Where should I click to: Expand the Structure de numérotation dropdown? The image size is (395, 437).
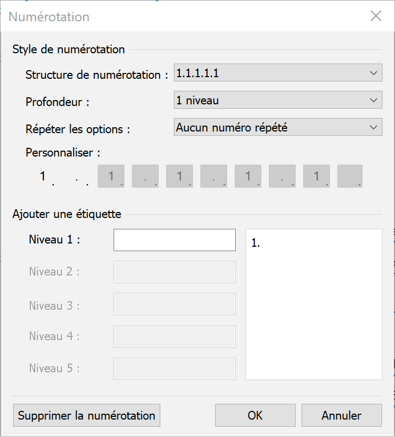pos(278,73)
